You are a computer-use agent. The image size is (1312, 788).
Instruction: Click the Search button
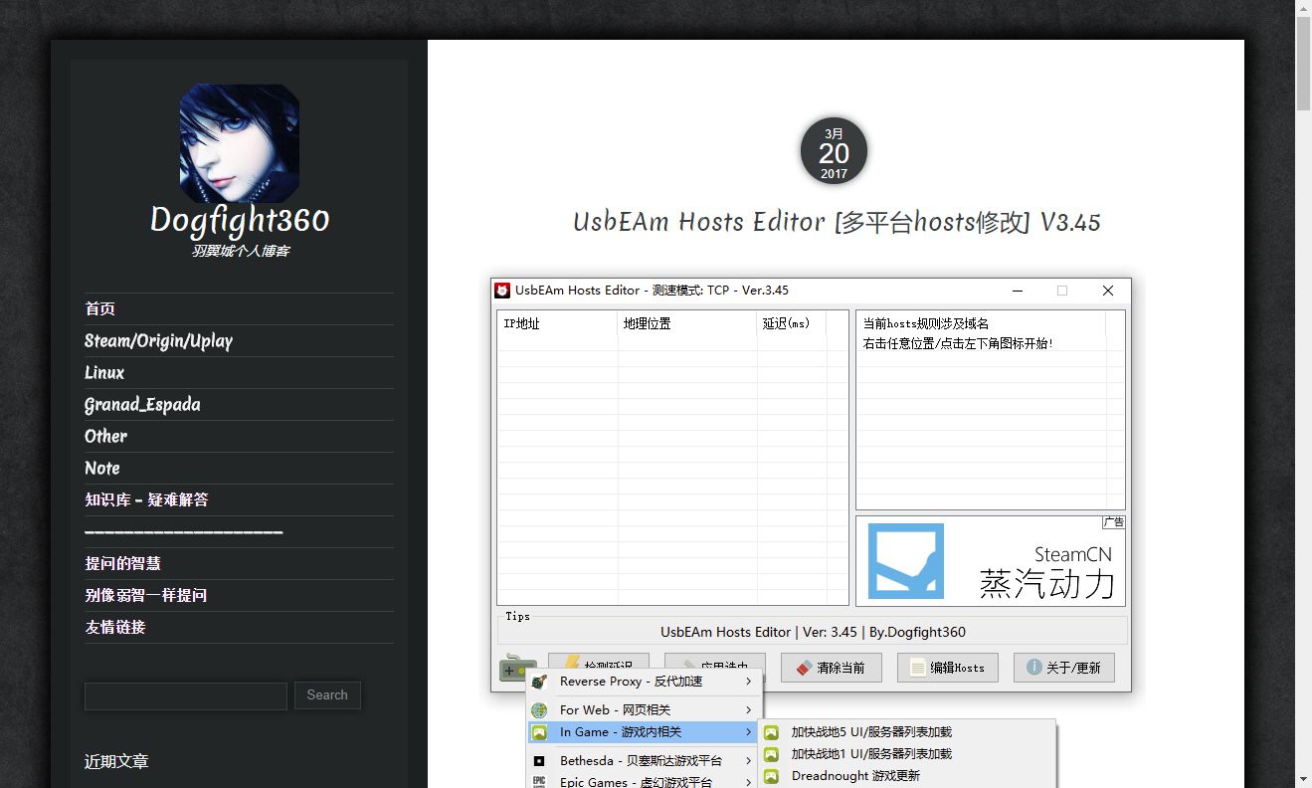[x=327, y=695]
